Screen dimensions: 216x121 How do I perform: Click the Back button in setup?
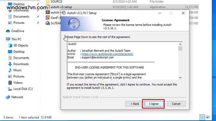pos(134,104)
